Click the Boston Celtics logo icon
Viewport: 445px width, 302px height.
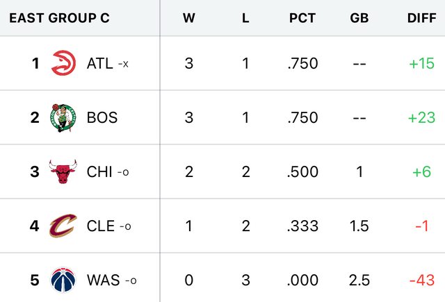(x=63, y=117)
